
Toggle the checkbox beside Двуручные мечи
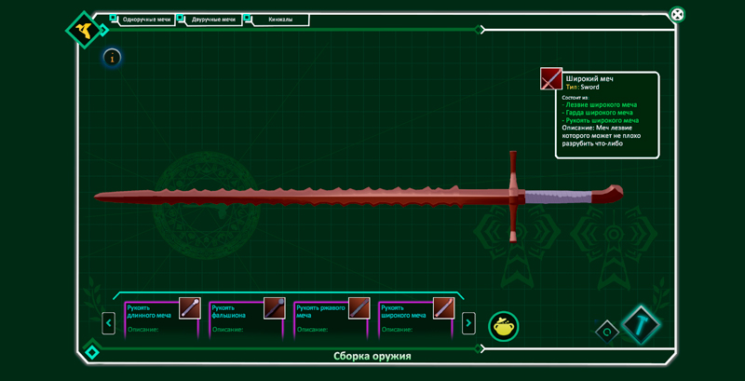click(x=182, y=19)
